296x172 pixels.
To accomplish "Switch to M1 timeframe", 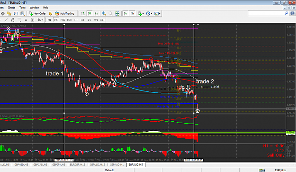I will tap(49, 20).
